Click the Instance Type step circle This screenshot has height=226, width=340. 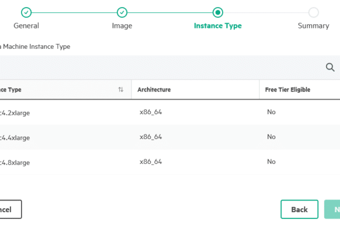tap(218, 12)
